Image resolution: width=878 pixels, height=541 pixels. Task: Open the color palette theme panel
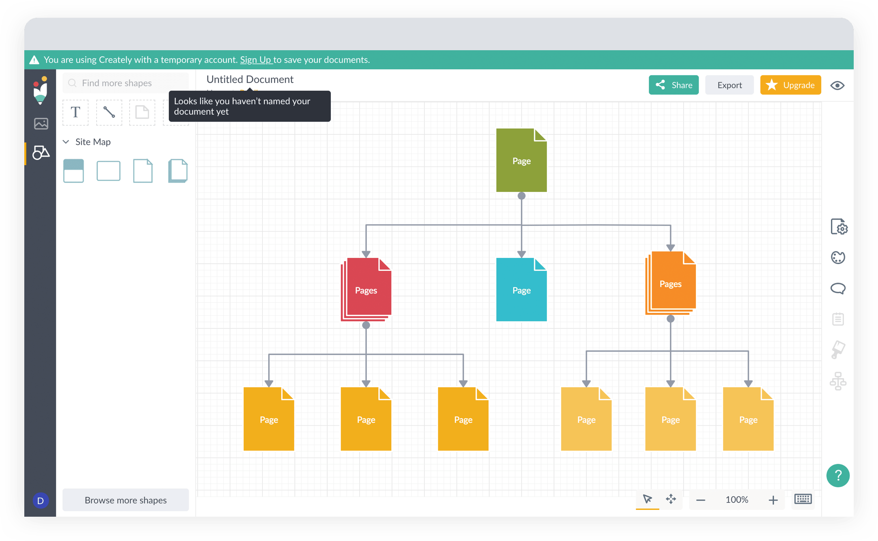838,258
